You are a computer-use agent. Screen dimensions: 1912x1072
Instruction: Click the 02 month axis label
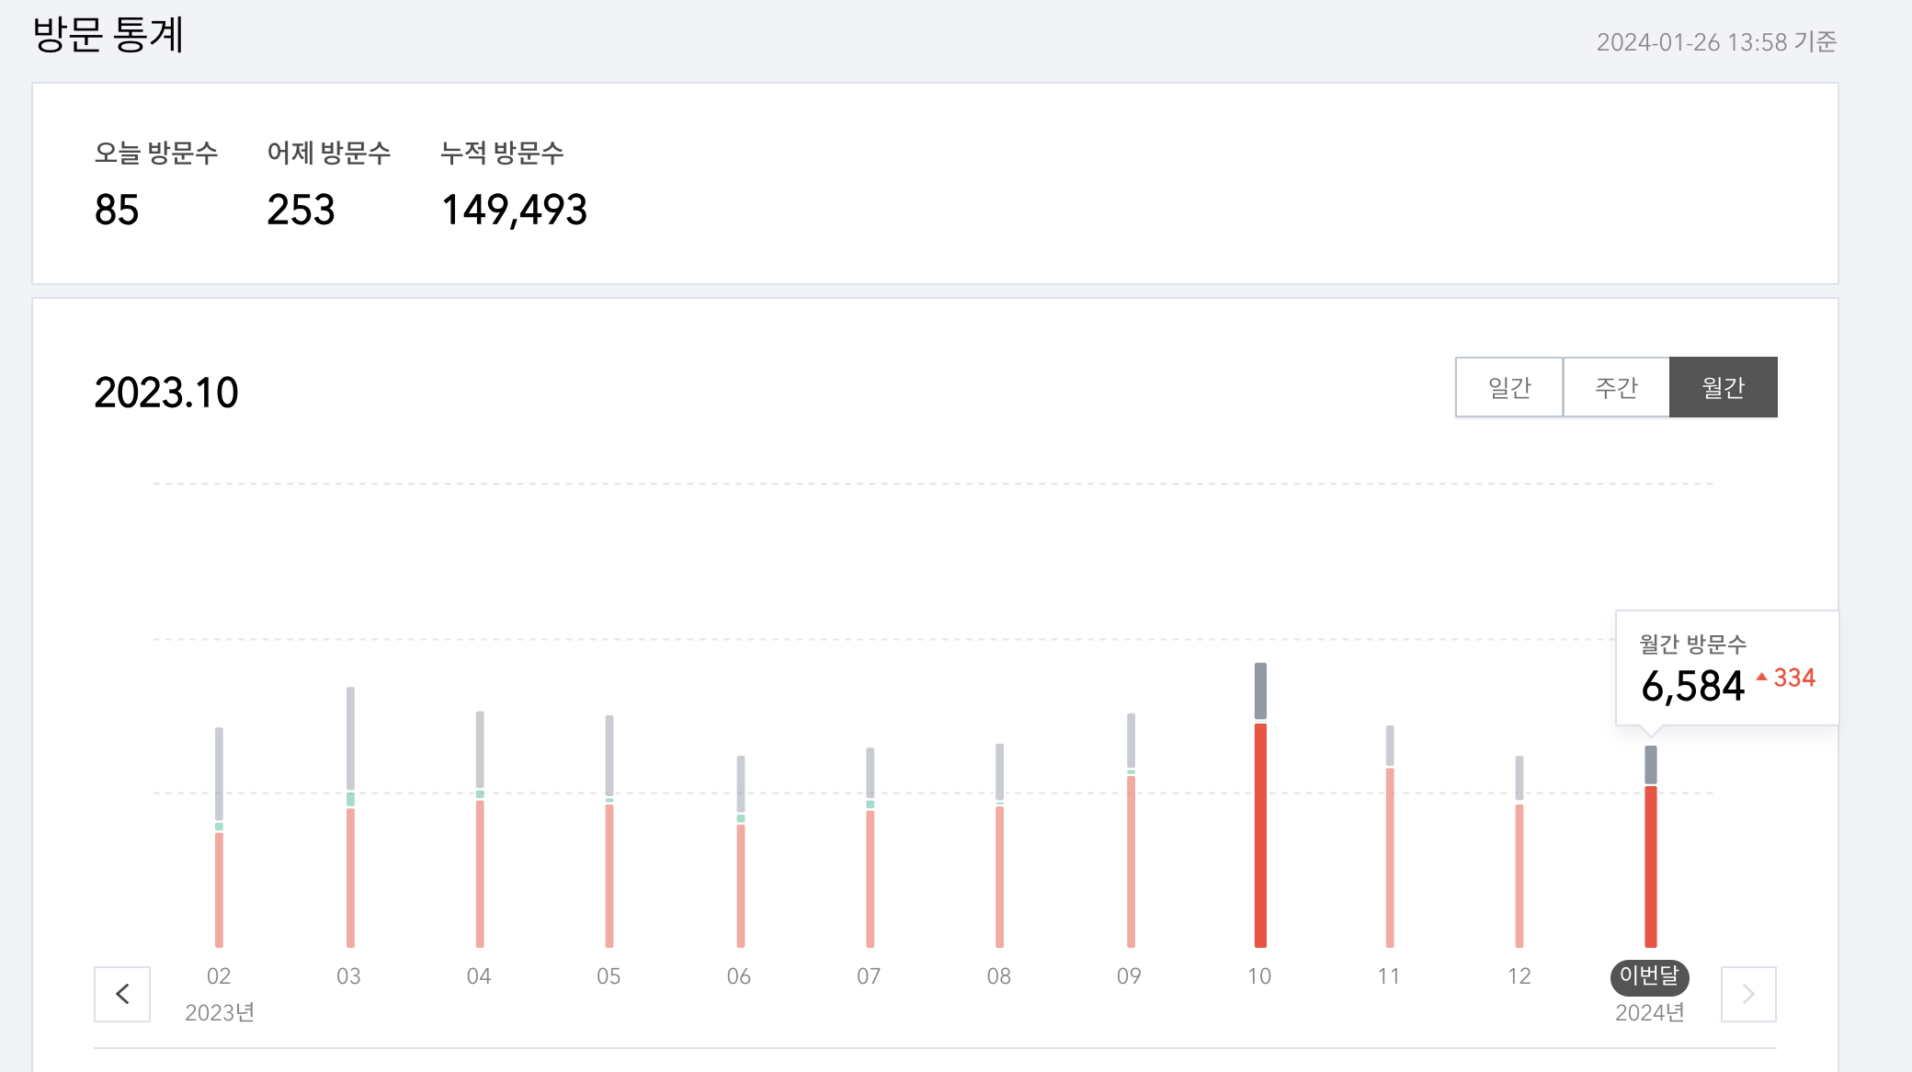(219, 976)
